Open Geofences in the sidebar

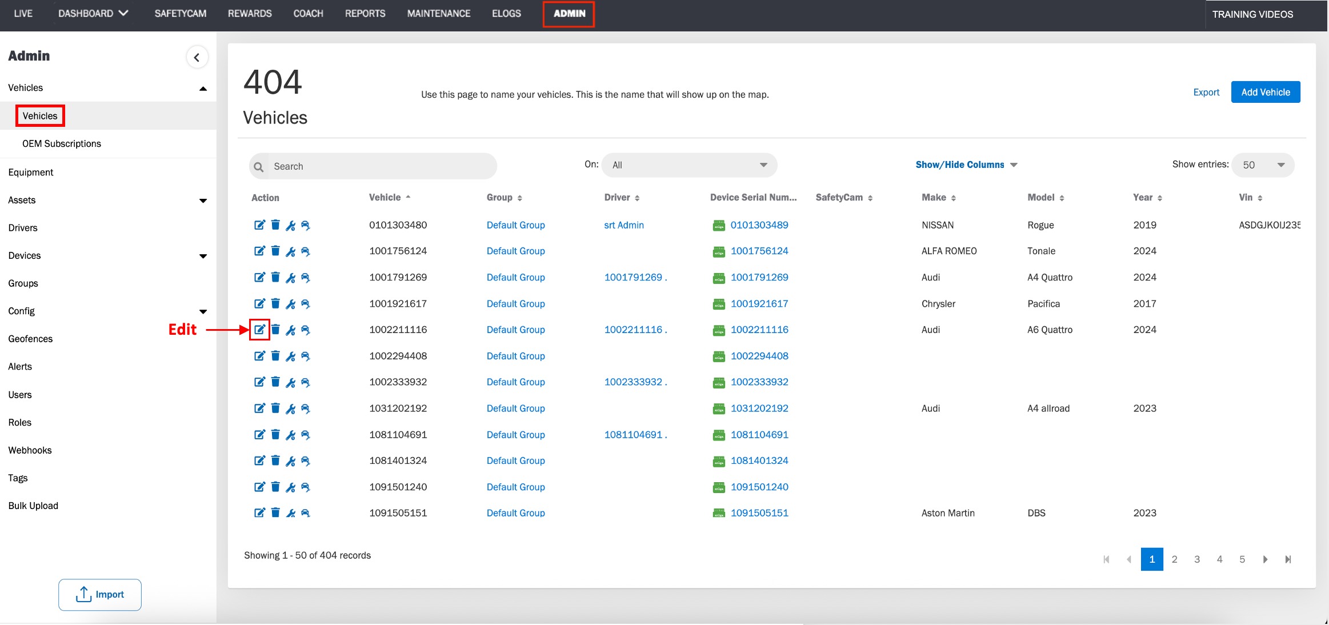pyautogui.click(x=30, y=339)
